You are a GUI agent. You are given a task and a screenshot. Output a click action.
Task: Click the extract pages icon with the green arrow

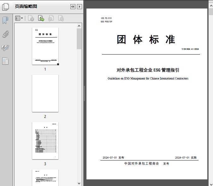(x=41, y=18)
